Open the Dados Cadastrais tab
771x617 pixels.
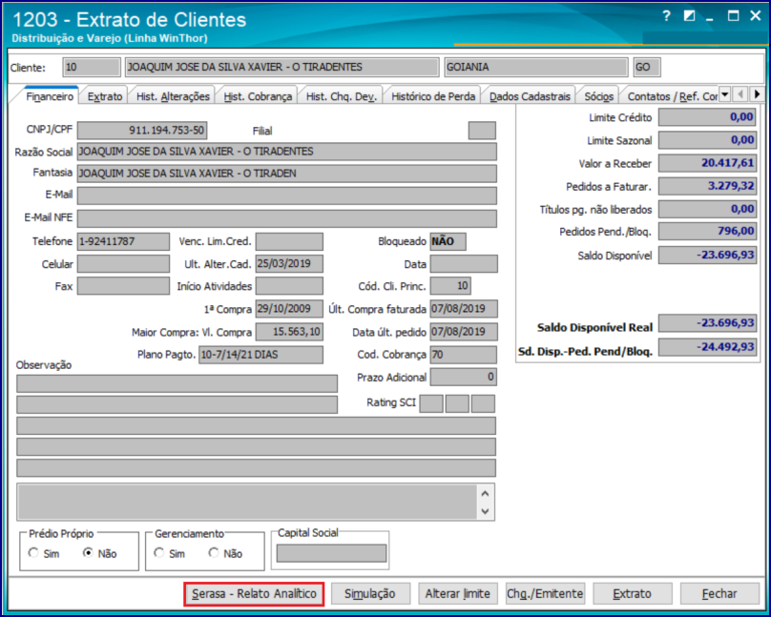530,96
